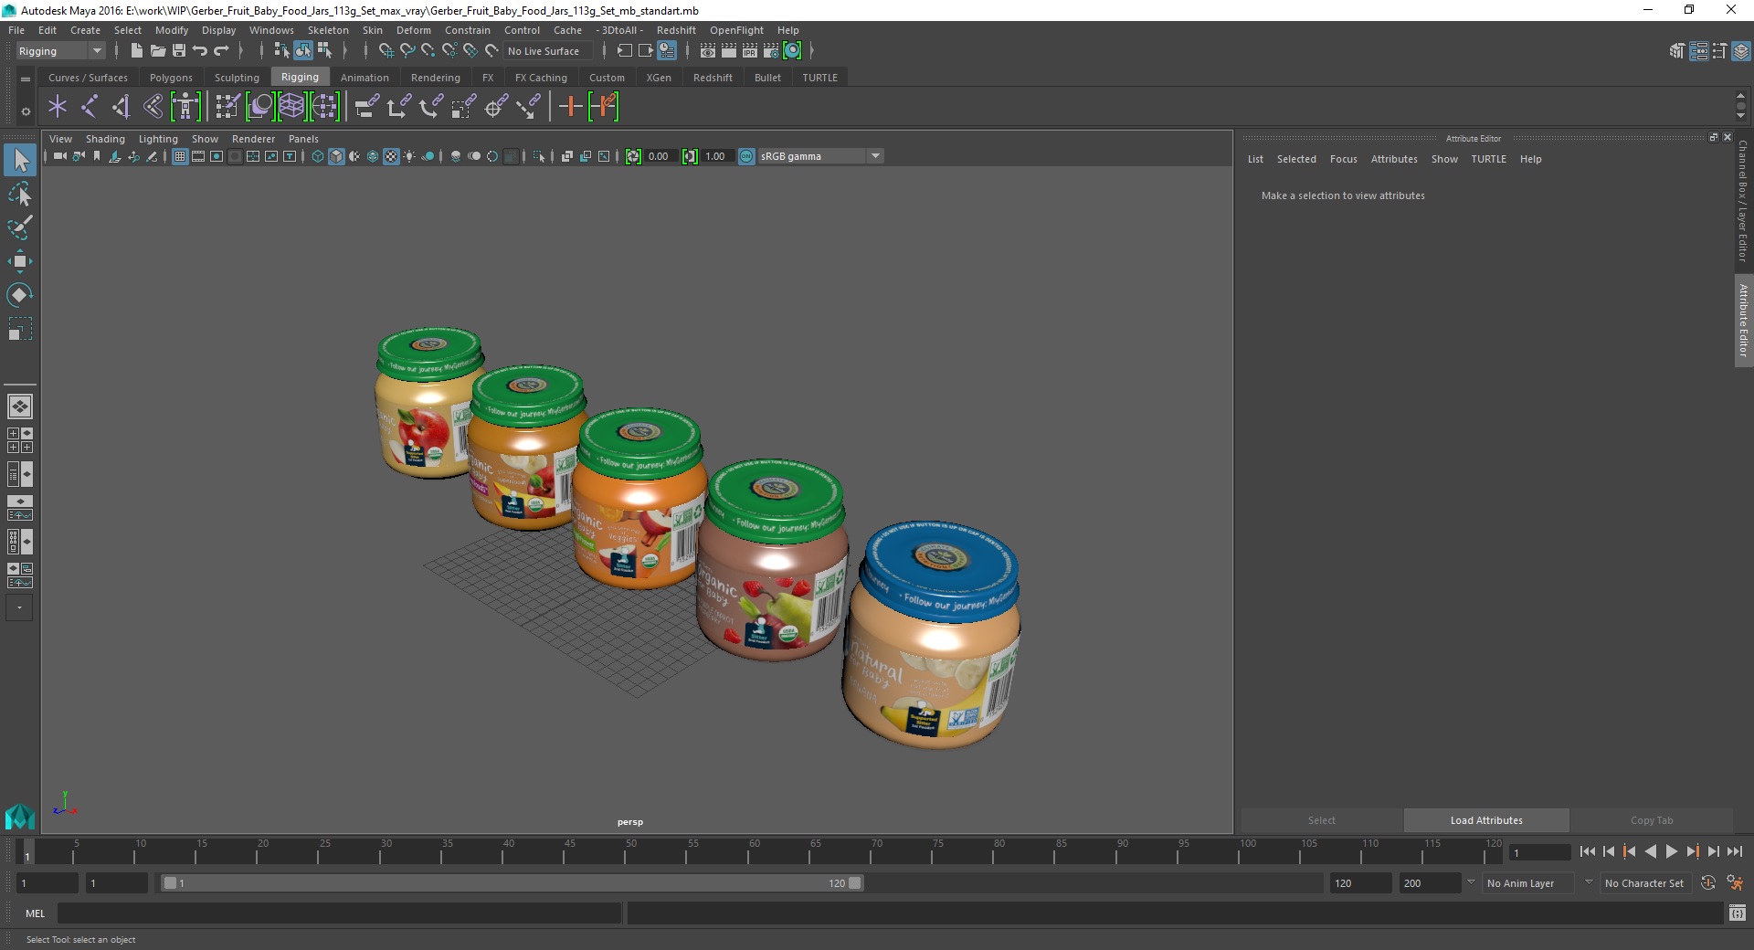Viewport: 1754px width, 950px height.
Task: Toggle Auto Keyframe button
Action: (1708, 883)
